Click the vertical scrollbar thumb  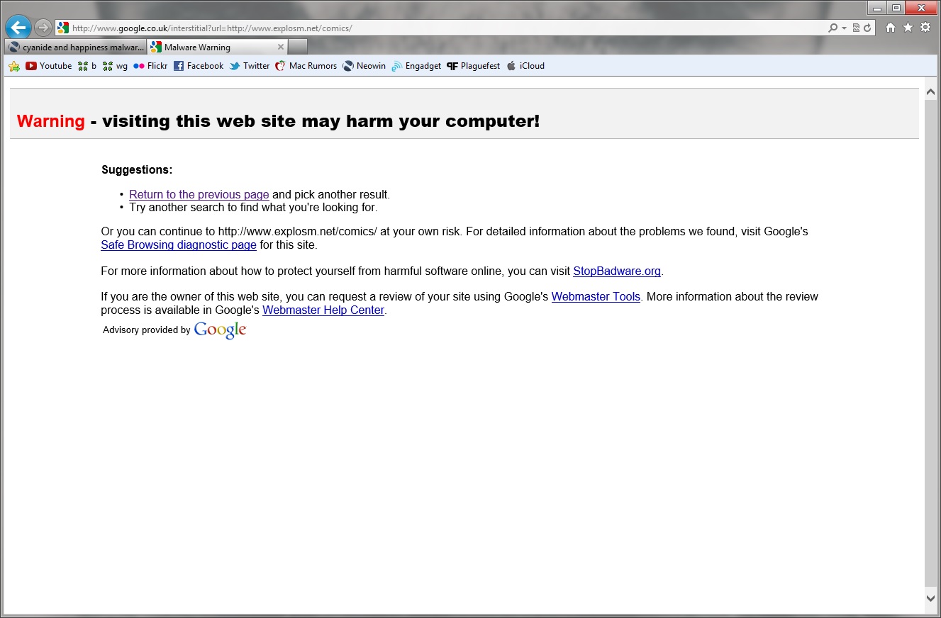click(x=931, y=343)
